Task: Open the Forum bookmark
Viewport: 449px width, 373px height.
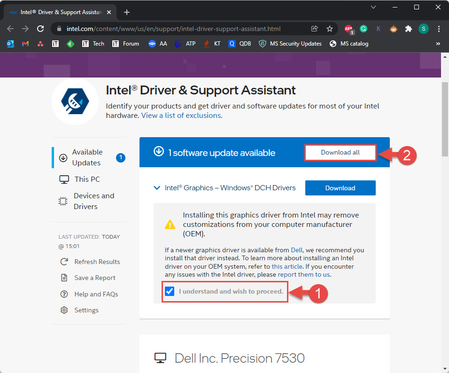Action: click(x=125, y=44)
